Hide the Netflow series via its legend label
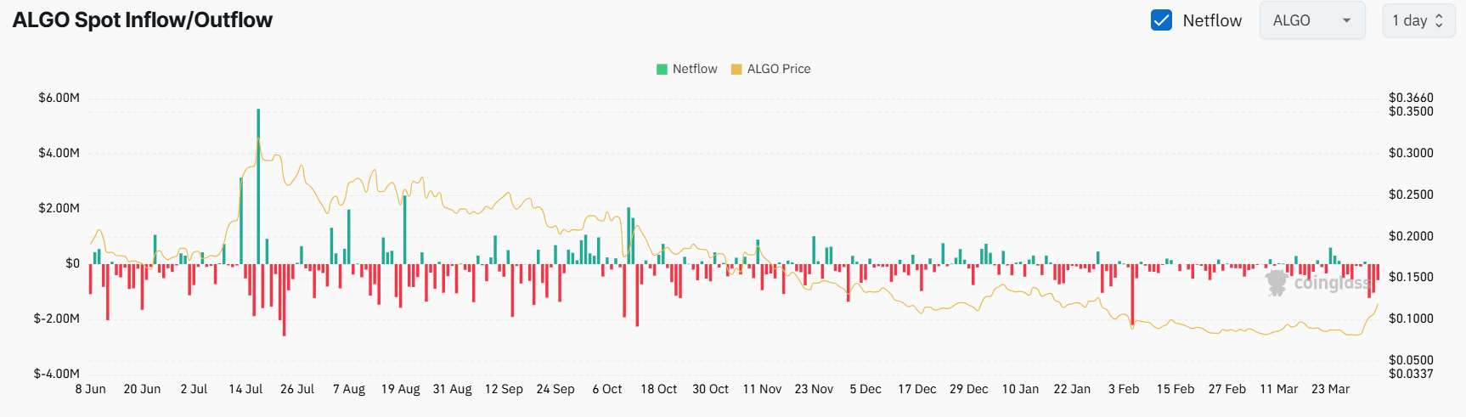This screenshot has height=417, width=1466. pyautogui.click(x=695, y=69)
